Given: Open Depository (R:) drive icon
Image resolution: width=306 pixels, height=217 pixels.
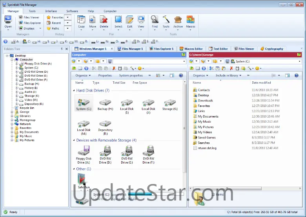Looking at the screenshot, I should click(105, 128).
